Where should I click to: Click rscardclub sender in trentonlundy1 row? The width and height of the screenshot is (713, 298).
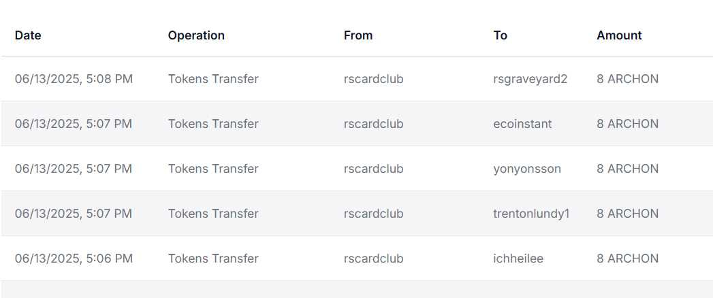[x=373, y=214]
